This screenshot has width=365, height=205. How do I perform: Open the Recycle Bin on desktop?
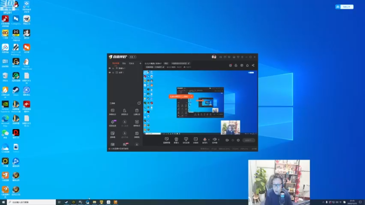click(x=5, y=77)
